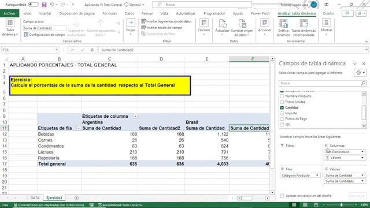Check the Forma de Pago field
This screenshot has height=208, width=370.
click(282, 119)
